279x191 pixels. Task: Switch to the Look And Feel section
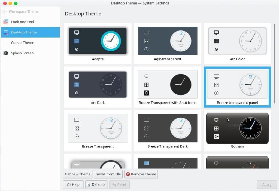click(x=22, y=22)
